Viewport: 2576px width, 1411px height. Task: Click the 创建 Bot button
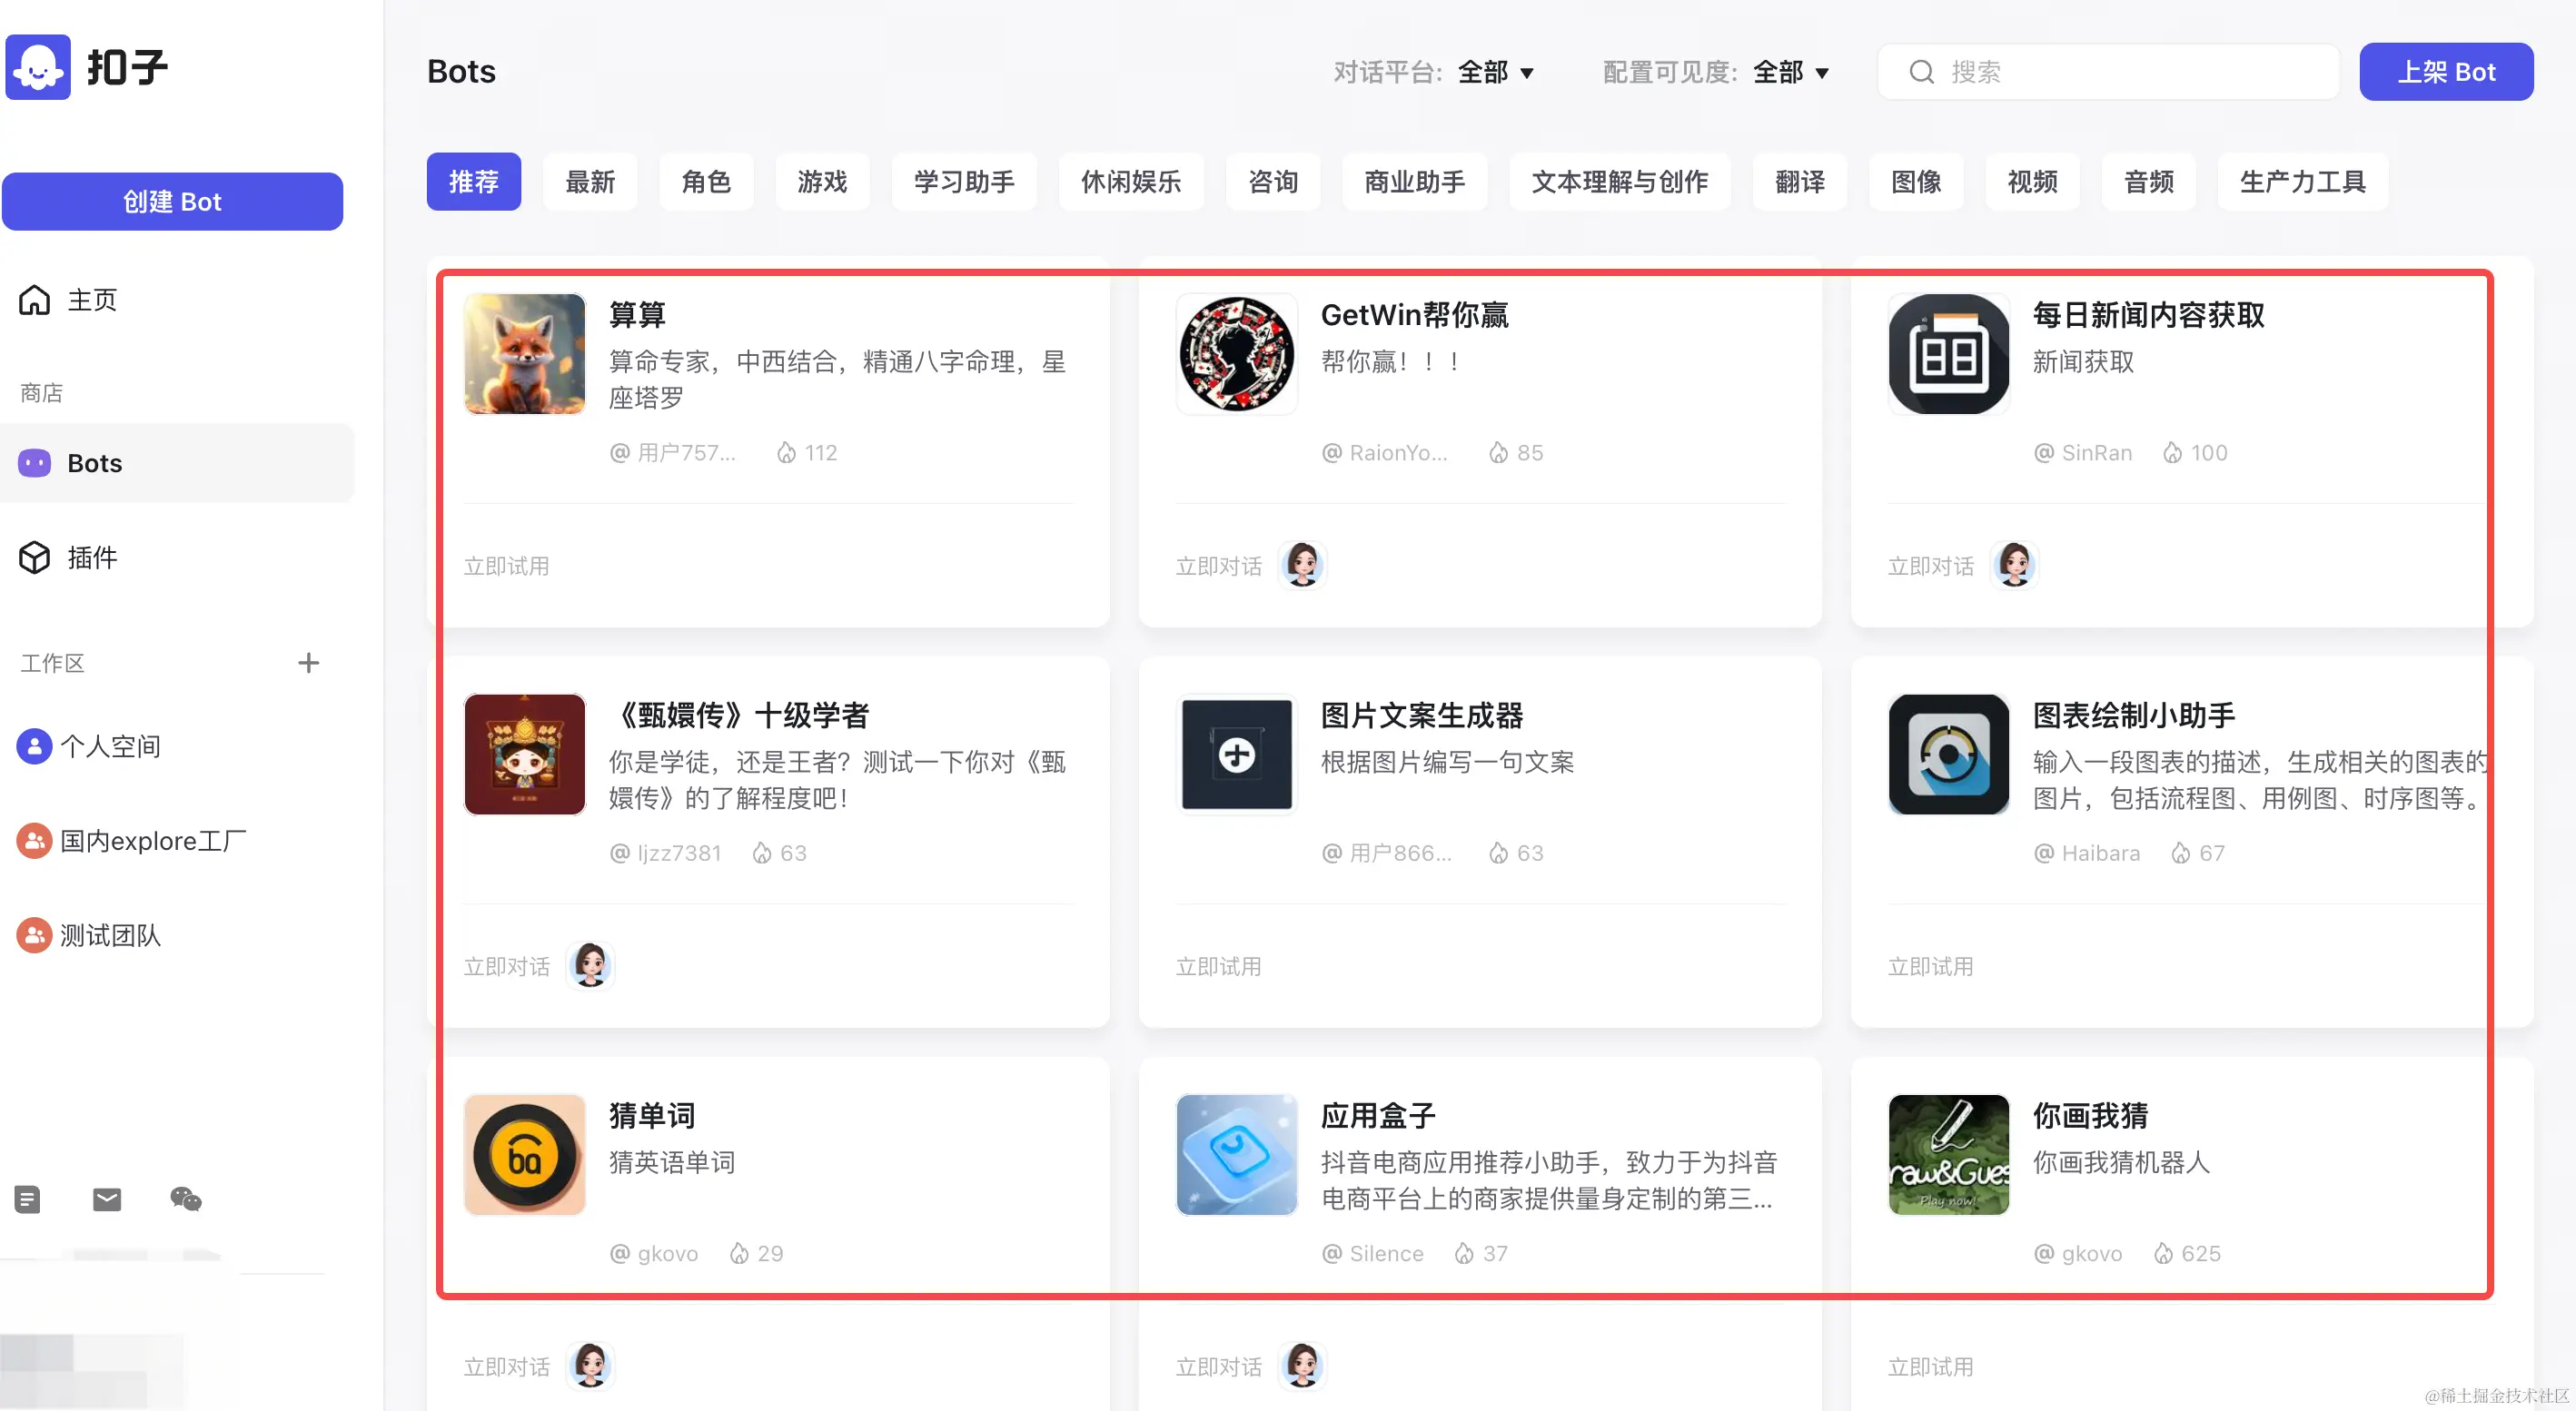172,202
